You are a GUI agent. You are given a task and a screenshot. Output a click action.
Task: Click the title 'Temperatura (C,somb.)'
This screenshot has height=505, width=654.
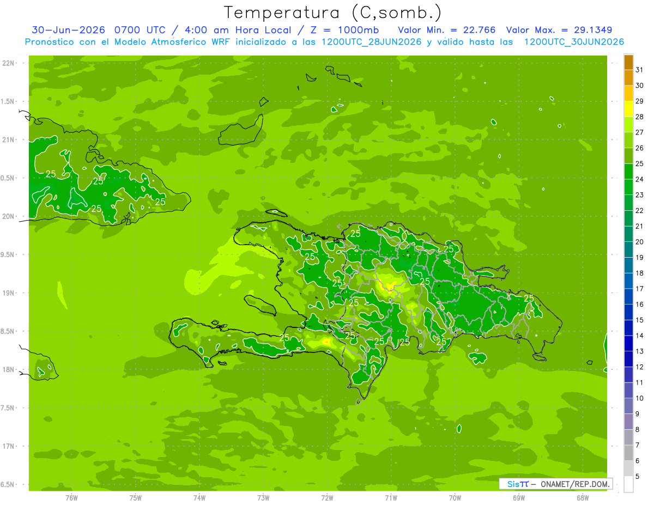click(333, 13)
